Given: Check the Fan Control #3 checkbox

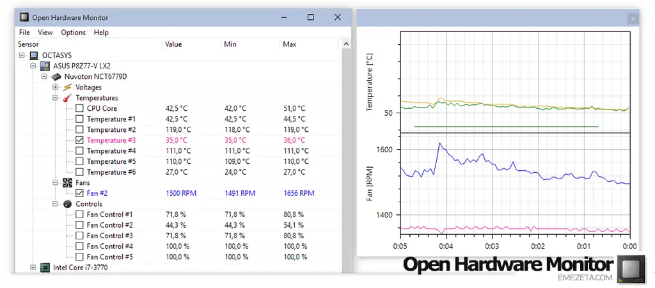Looking at the screenshot, I should [x=79, y=236].
